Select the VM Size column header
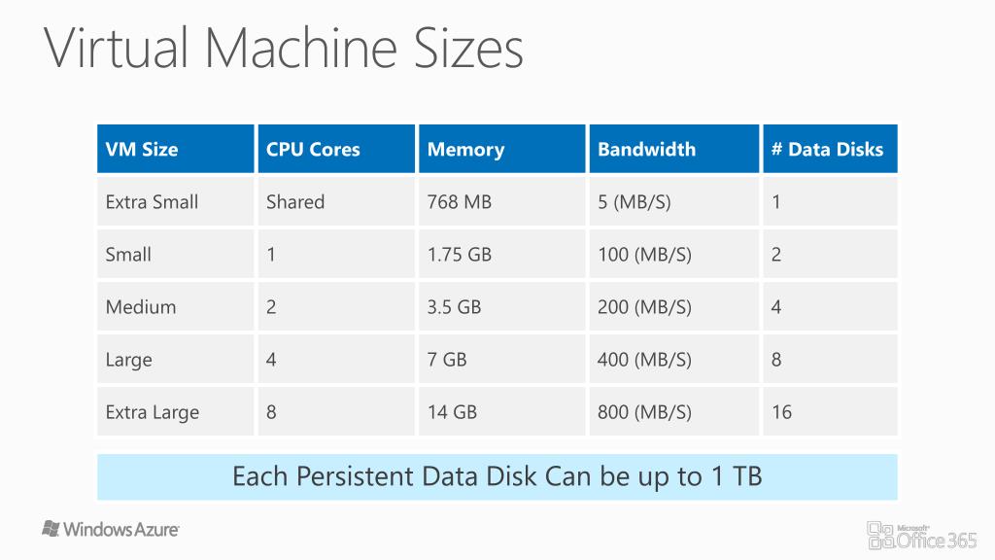 (176, 149)
